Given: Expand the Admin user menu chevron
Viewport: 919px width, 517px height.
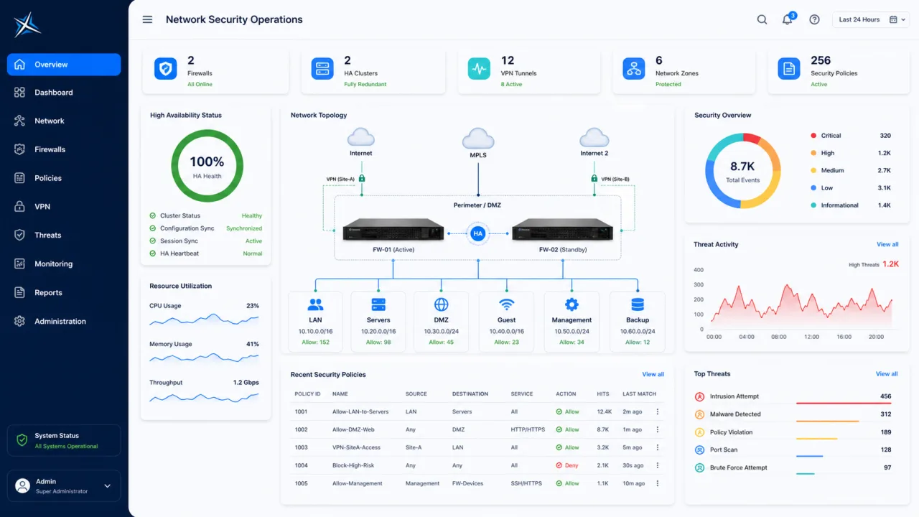Looking at the screenshot, I should [x=107, y=486].
